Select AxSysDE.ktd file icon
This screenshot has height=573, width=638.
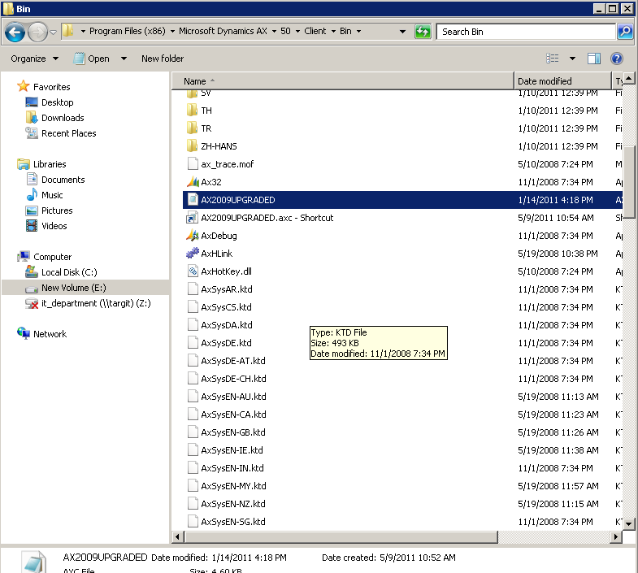[x=193, y=343]
